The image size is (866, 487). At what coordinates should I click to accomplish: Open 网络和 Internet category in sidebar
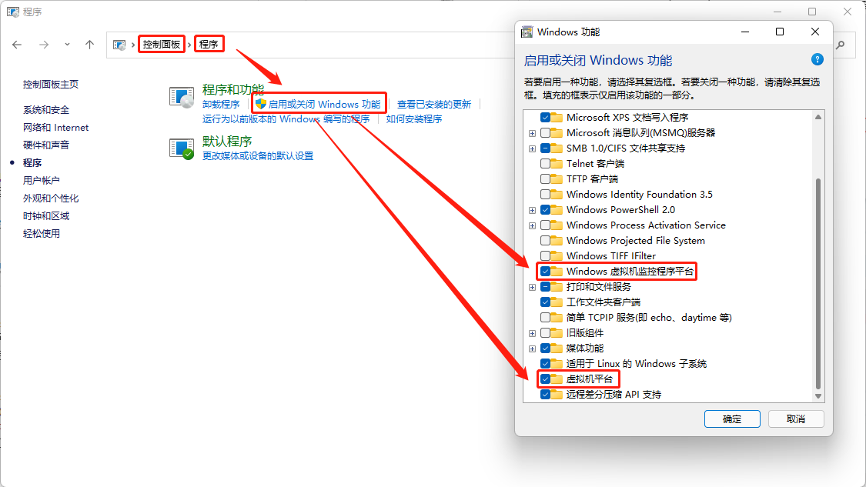pos(55,128)
